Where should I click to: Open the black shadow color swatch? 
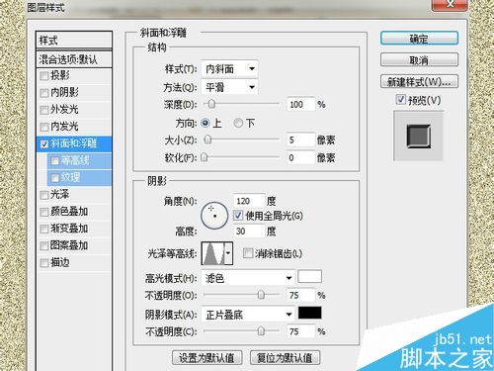309,313
